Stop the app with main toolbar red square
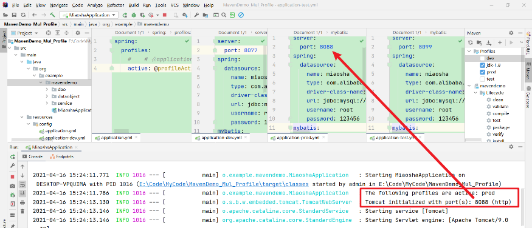532x228 pixels. (x=165, y=15)
